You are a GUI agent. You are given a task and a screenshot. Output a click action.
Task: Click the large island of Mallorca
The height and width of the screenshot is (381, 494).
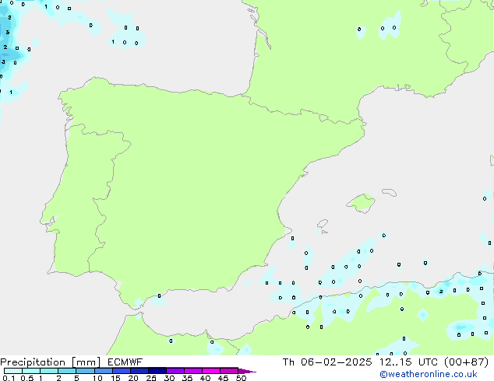tap(361, 203)
